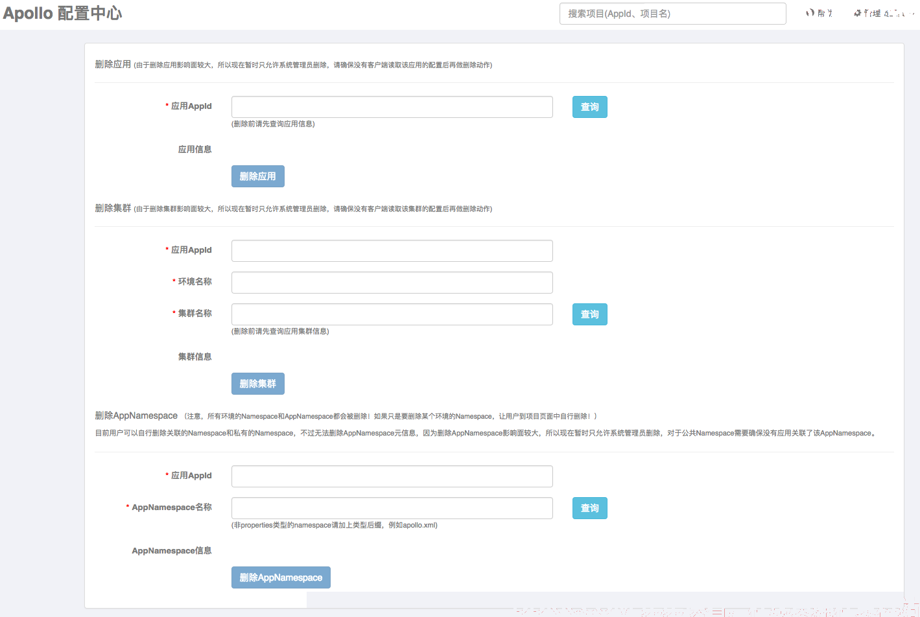
Task: Click 查询 button in 删除应用 section
Action: coord(589,107)
